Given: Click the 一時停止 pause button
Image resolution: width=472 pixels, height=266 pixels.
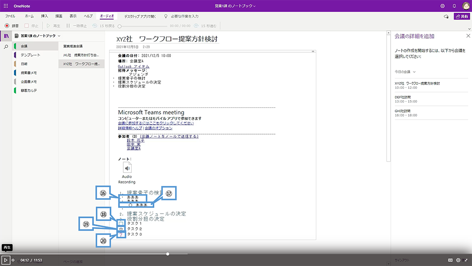Looking at the screenshot, I should 76,26.
